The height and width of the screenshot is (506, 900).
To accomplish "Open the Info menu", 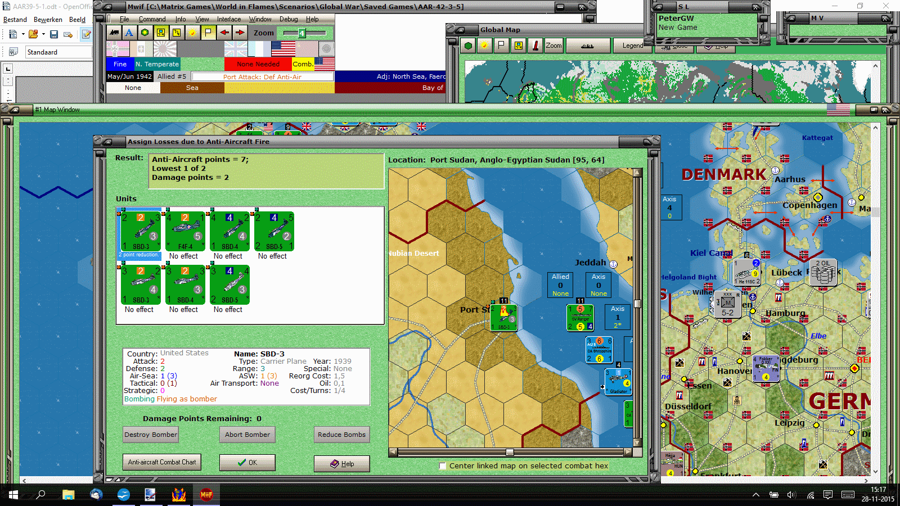I will pyautogui.click(x=181, y=19).
